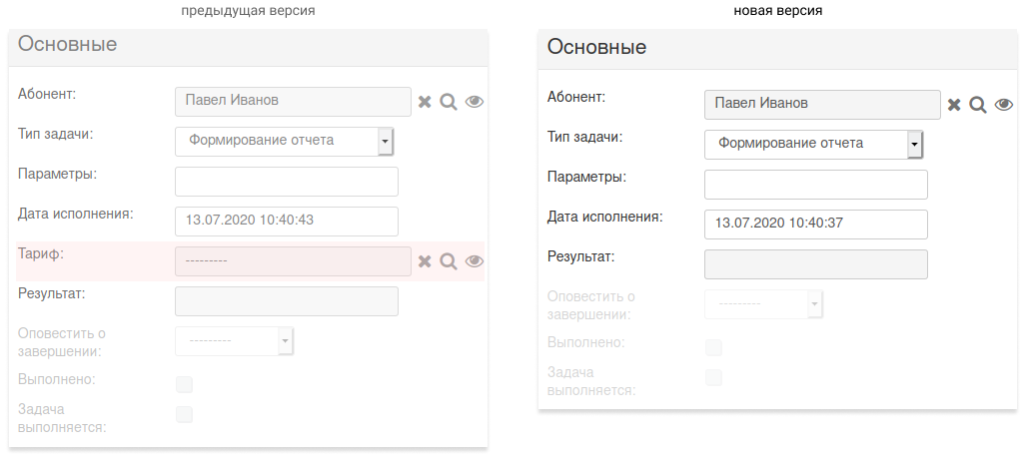Clear the Абонент field in previous version
The image size is (1027, 459).
[425, 102]
